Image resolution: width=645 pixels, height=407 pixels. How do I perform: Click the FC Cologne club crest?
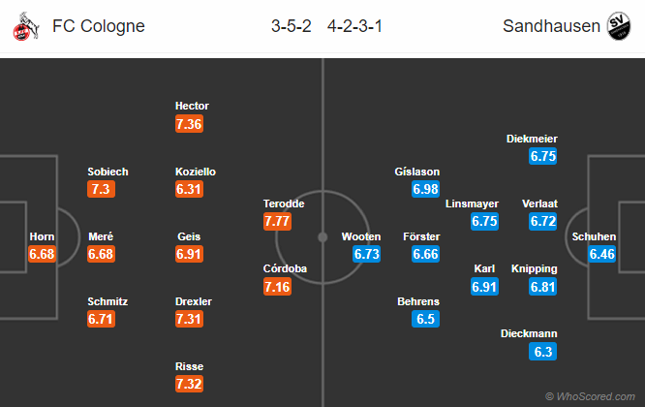(18, 25)
